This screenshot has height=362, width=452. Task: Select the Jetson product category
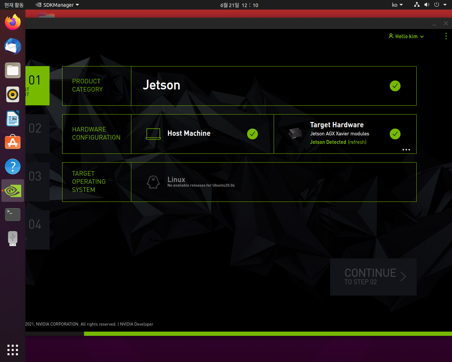click(x=274, y=86)
